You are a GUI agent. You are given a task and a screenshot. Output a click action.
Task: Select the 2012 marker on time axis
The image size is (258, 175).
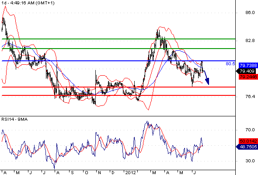130,173
